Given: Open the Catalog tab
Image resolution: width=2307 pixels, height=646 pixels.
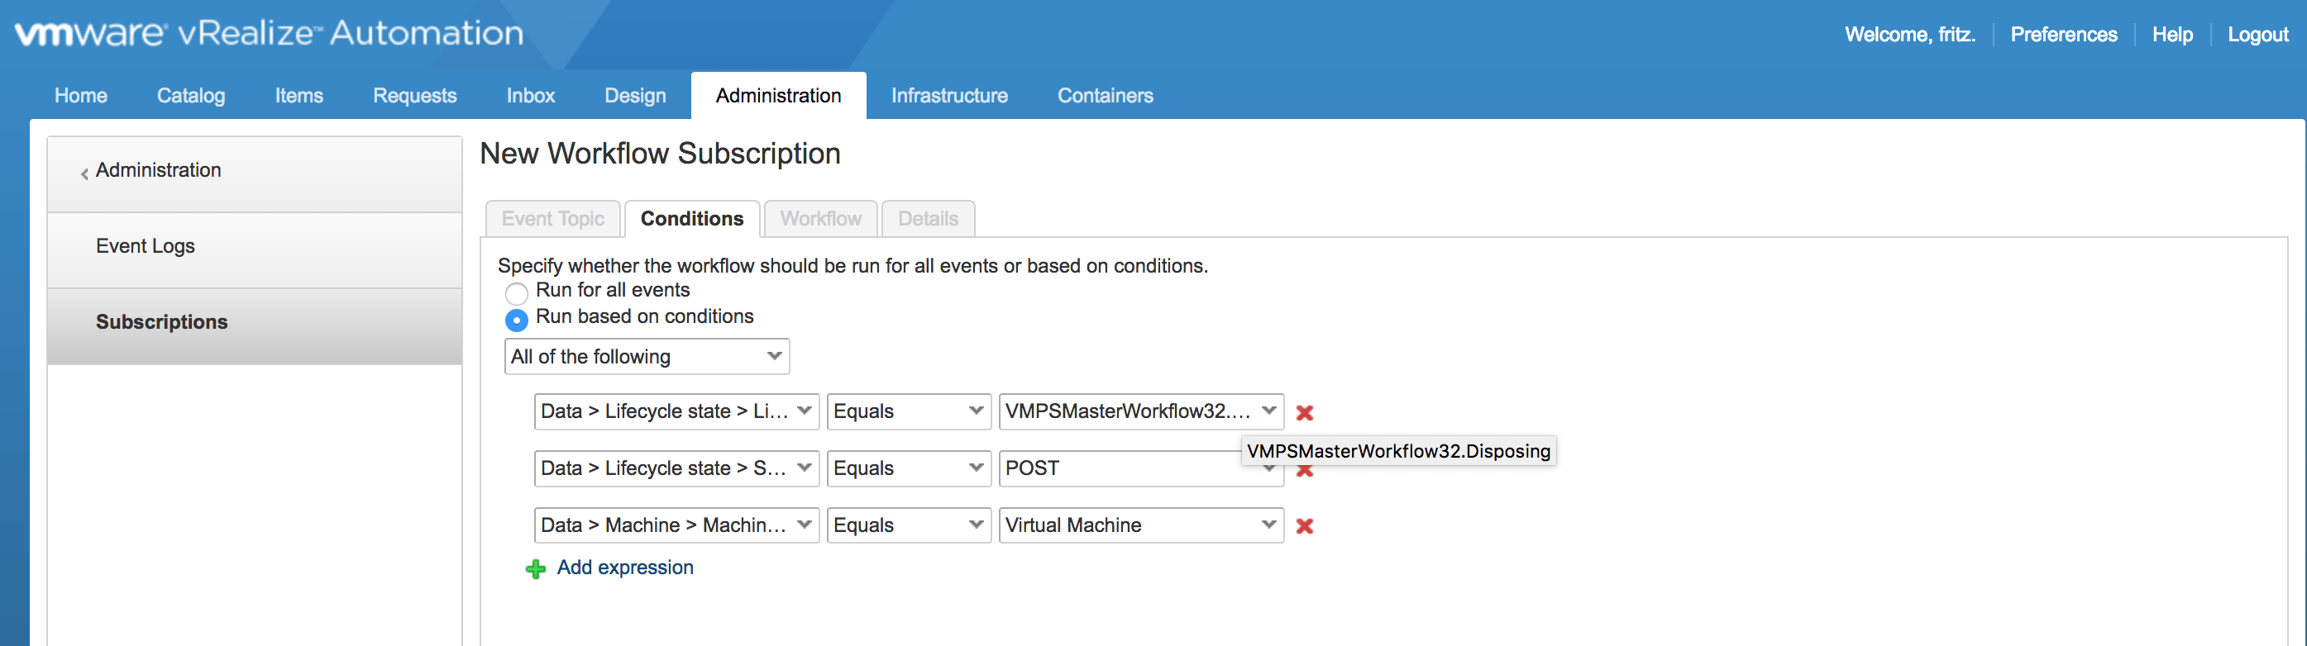Looking at the screenshot, I should point(191,96).
